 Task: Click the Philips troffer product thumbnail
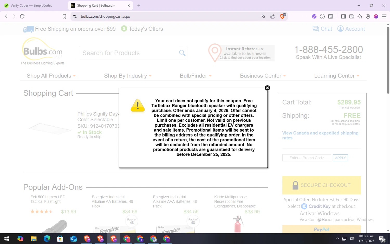point(50,129)
